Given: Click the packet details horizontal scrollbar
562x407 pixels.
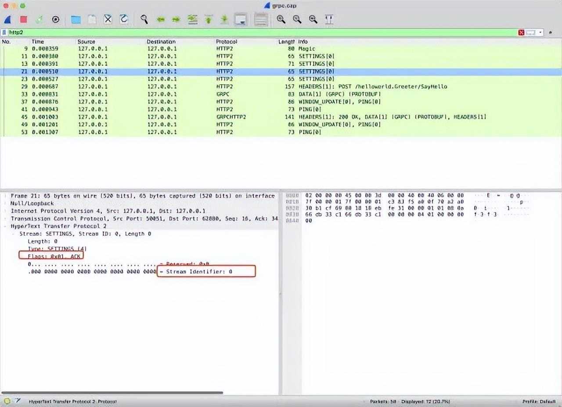Looking at the screenshot, I should 112,393.
